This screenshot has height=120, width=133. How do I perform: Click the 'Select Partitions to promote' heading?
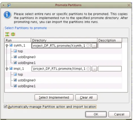pyautogui.click(x=26, y=28)
